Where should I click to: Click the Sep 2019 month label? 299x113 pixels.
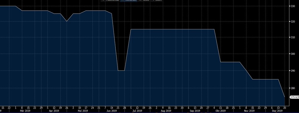[x=195, y=111]
